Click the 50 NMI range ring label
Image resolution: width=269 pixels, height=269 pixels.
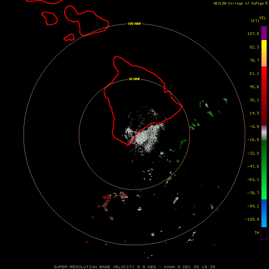pos(134,79)
